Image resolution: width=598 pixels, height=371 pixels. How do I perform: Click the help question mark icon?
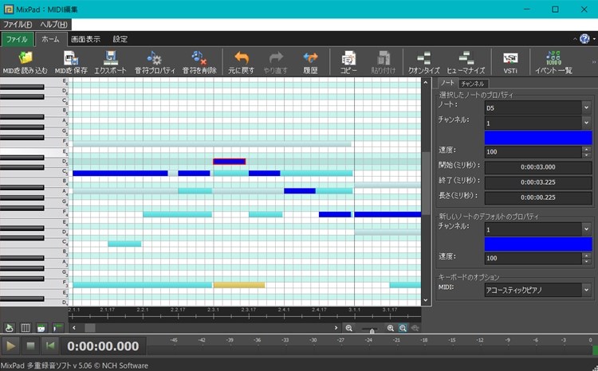pos(584,38)
